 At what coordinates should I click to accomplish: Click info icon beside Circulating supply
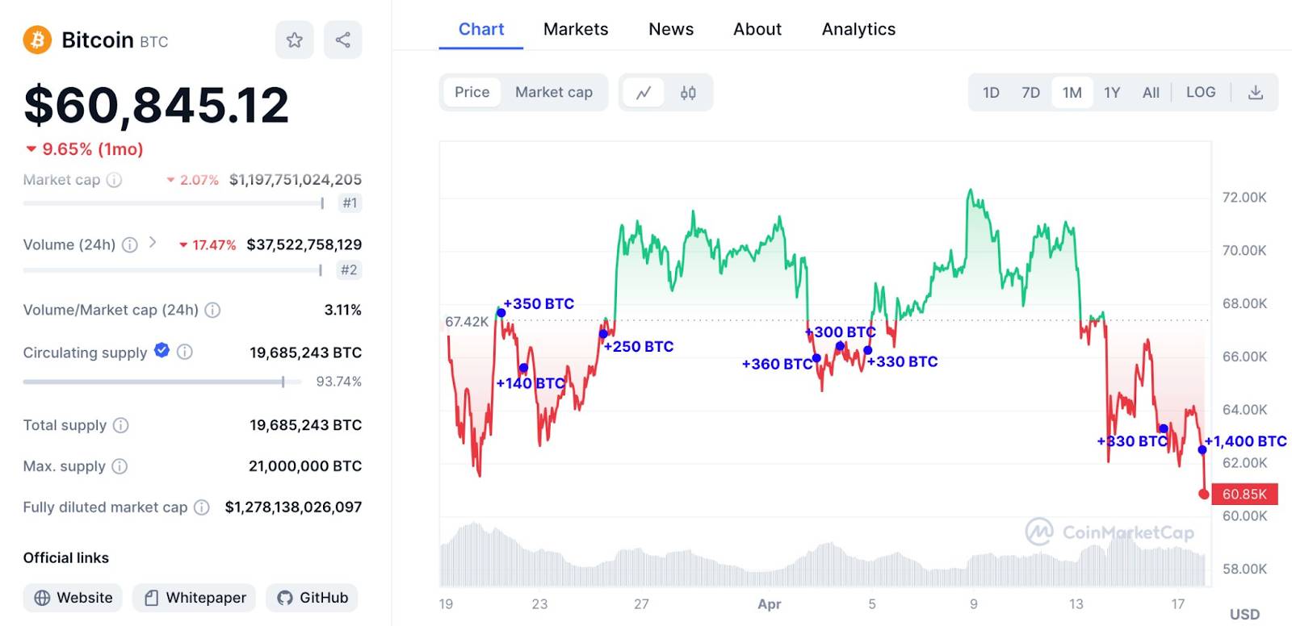click(185, 352)
